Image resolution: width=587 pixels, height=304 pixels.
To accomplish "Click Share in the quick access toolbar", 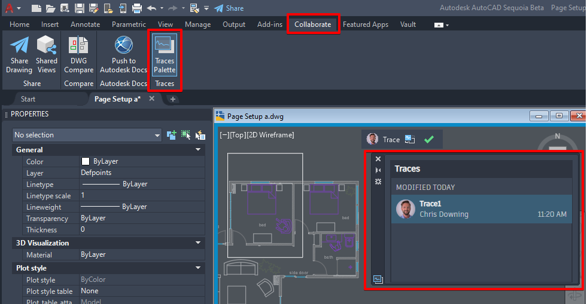I will click(x=229, y=8).
